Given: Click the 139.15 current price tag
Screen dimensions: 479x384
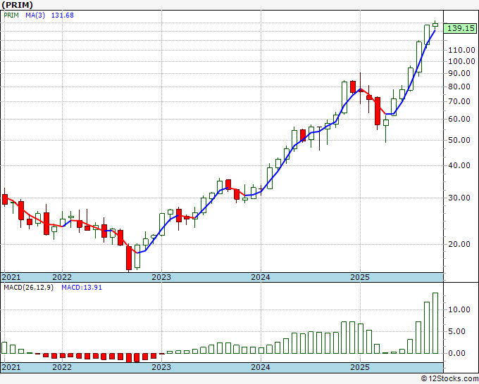Looking at the screenshot, I should [x=461, y=28].
